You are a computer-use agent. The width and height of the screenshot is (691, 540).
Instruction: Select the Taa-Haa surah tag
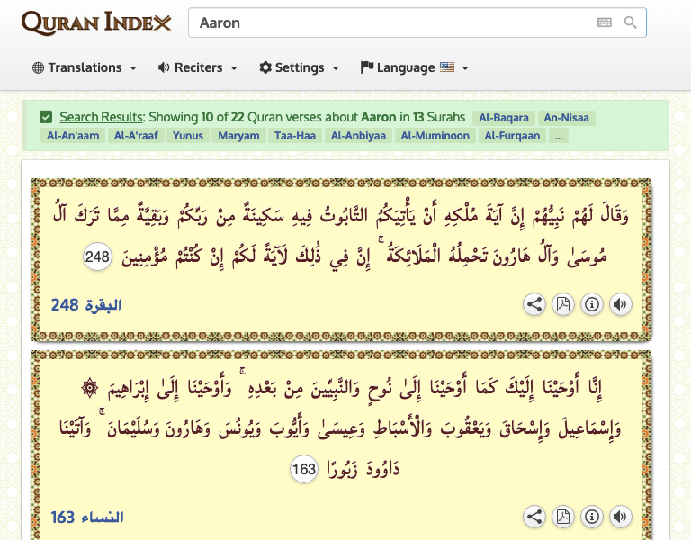coord(295,136)
